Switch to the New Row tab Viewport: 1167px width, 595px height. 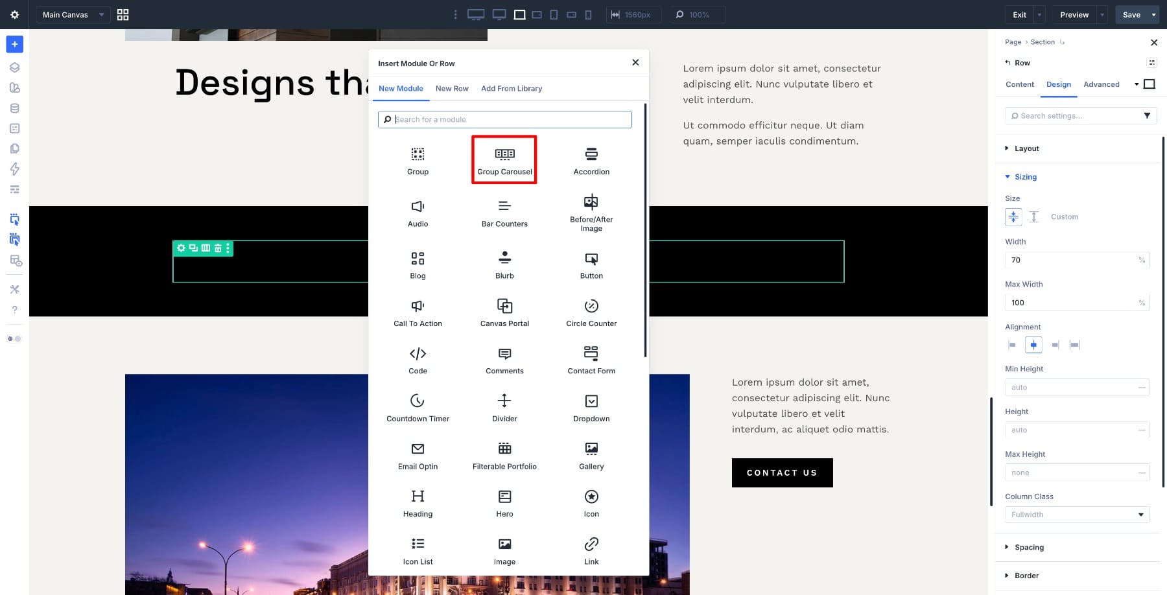(x=452, y=88)
